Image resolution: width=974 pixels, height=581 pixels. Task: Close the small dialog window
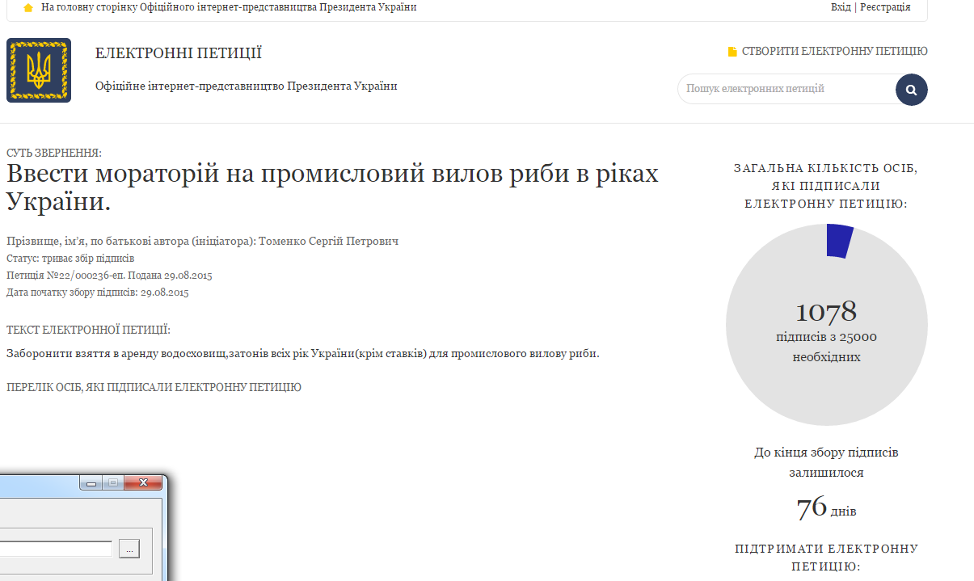[x=145, y=483]
